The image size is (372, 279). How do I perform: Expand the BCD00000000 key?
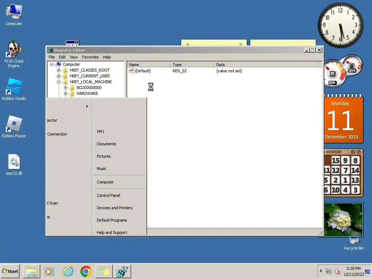65,88
